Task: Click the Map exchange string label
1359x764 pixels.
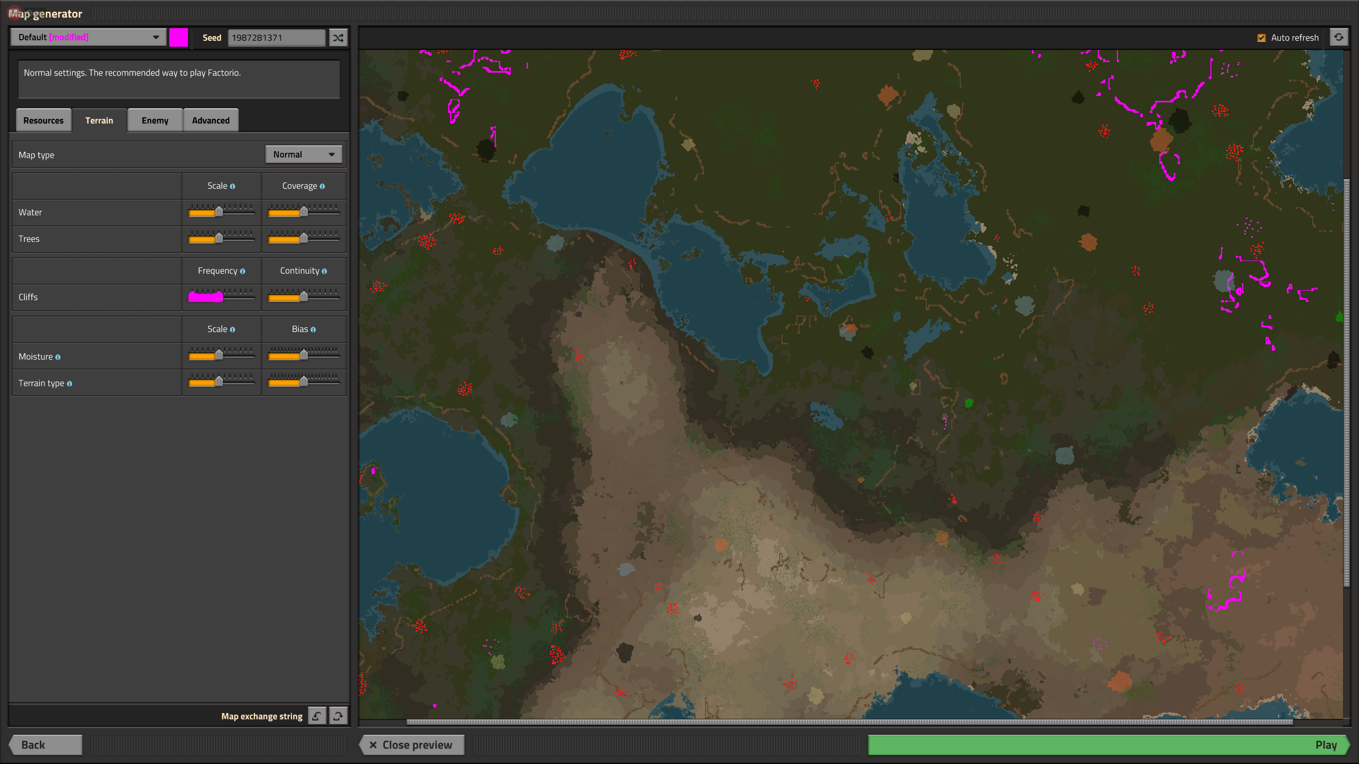Action: click(262, 716)
